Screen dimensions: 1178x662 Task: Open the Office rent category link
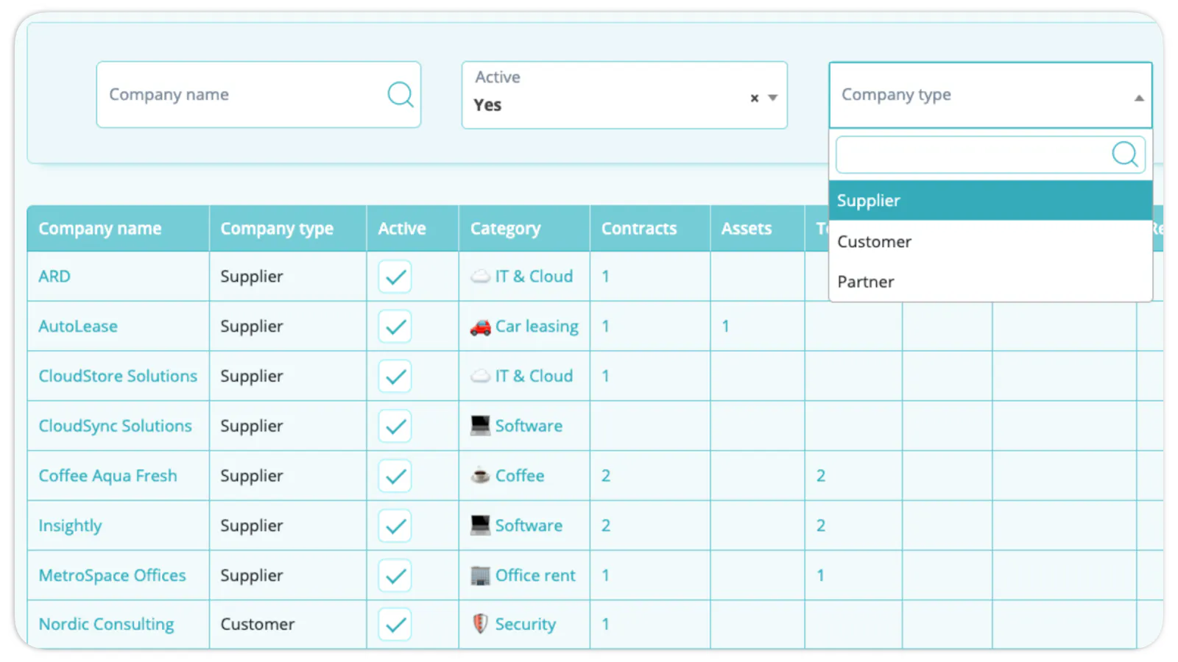[x=535, y=576]
